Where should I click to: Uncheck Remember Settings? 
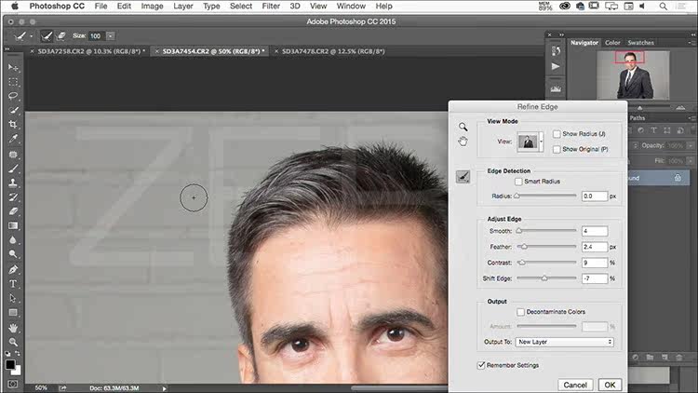click(481, 365)
